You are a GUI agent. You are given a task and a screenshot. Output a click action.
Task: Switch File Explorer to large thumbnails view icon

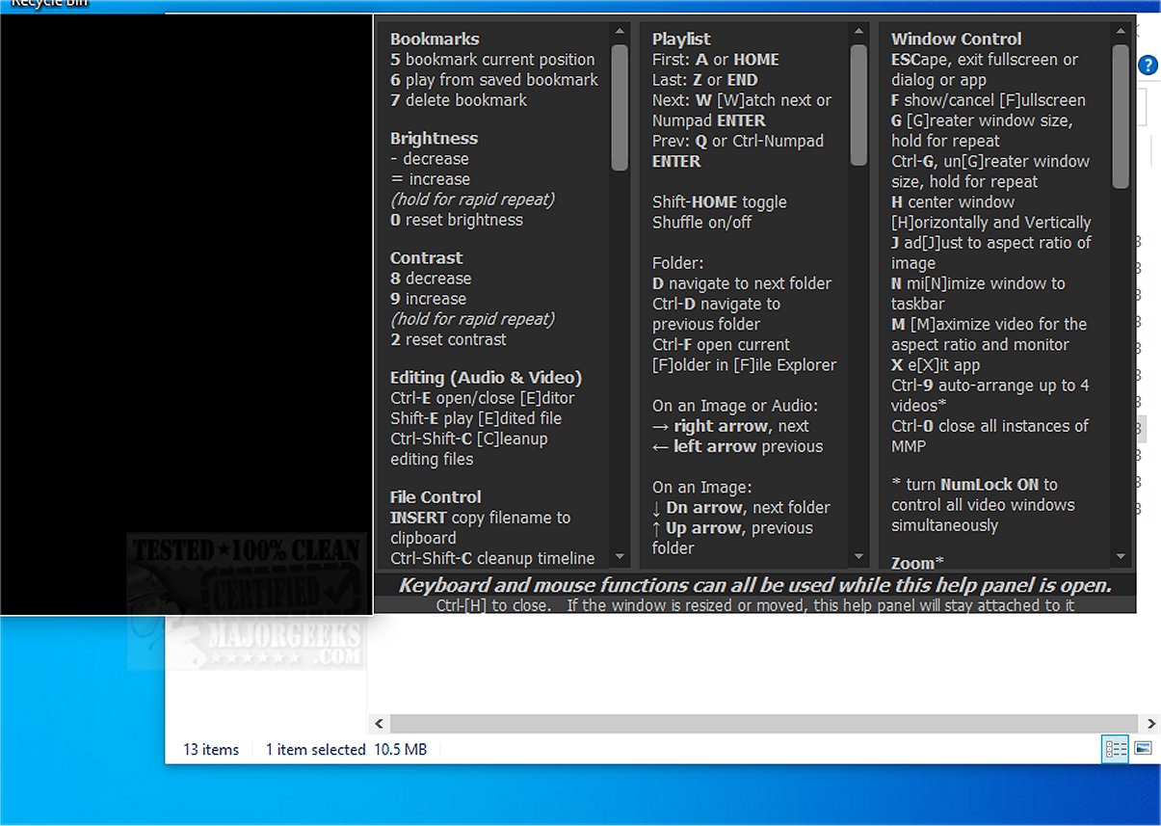click(1144, 749)
